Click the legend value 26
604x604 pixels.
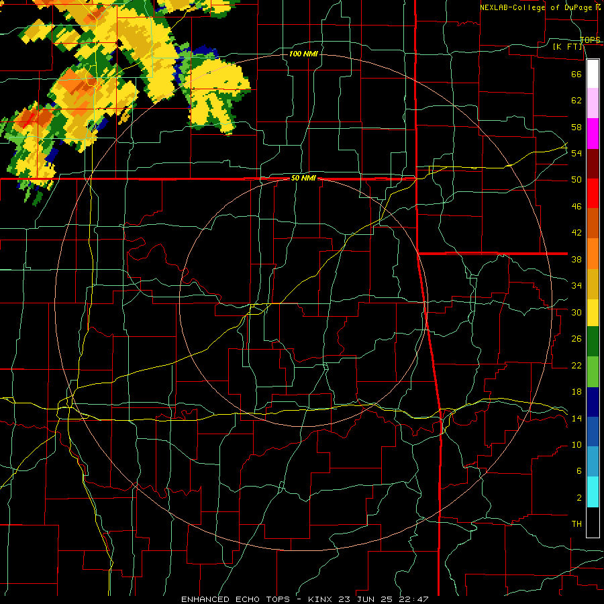[x=576, y=339]
